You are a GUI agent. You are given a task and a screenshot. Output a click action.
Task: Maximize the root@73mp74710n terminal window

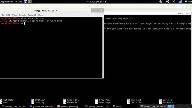[97, 10]
